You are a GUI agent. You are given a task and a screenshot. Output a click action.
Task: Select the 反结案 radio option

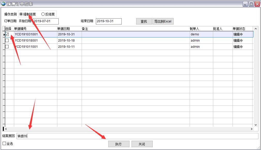pyautogui.click(x=43, y=14)
